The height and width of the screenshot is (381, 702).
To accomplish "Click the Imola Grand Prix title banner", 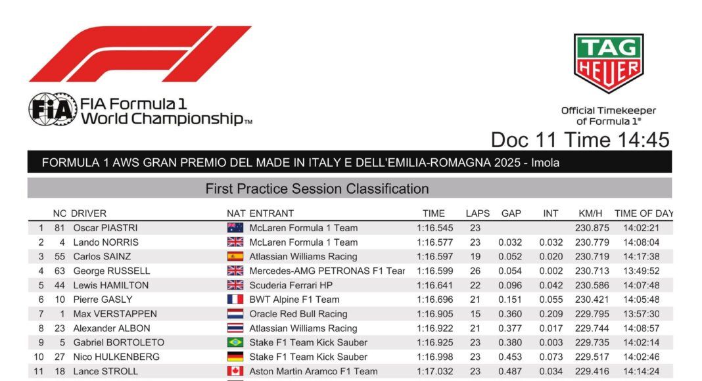I will pyautogui.click(x=300, y=163).
